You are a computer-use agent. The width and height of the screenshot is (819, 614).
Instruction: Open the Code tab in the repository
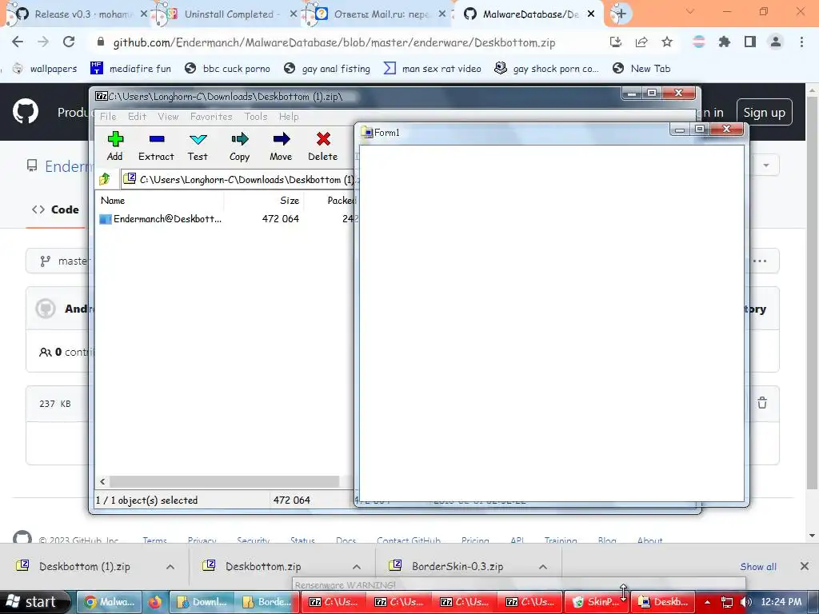point(55,210)
